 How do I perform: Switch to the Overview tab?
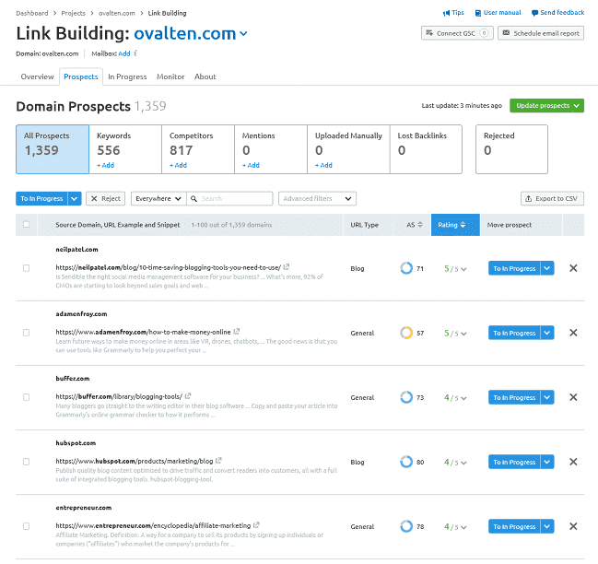(37, 76)
